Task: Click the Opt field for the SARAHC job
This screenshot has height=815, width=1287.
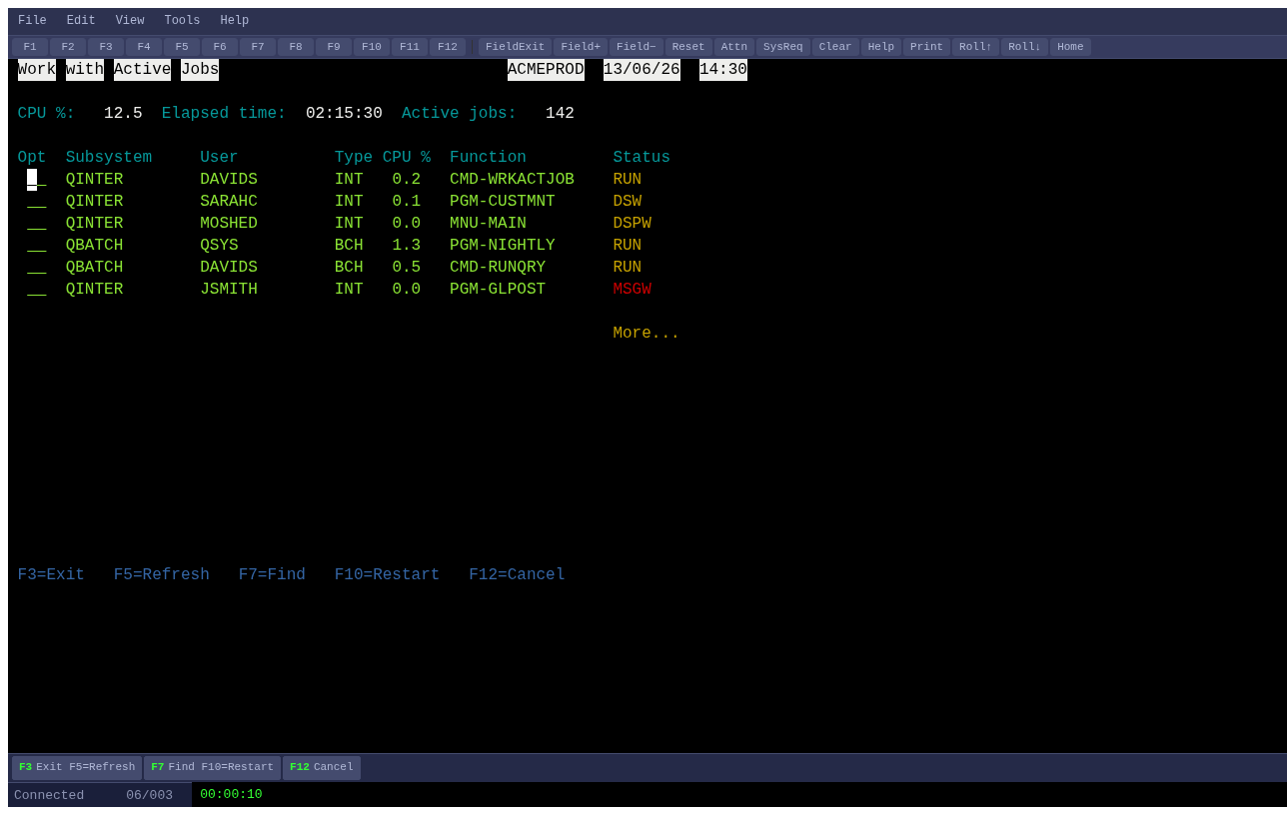Action: [37, 202]
